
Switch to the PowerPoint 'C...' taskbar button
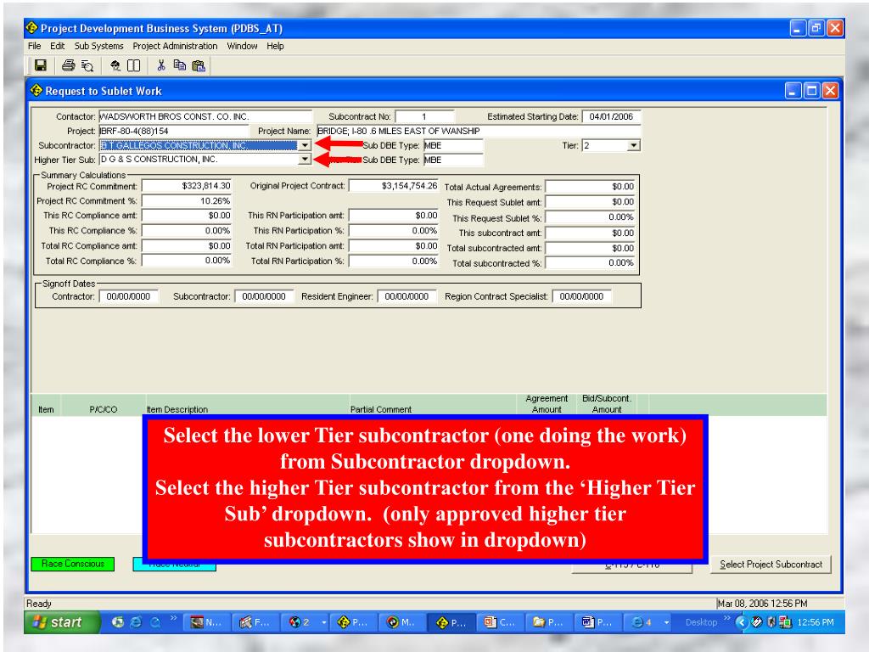(x=500, y=622)
